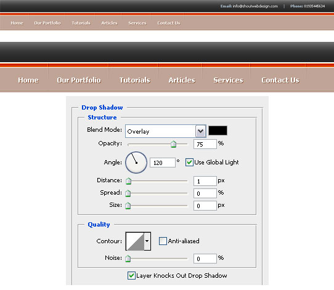Open the Blend Mode dropdown arrow

[200, 131]
